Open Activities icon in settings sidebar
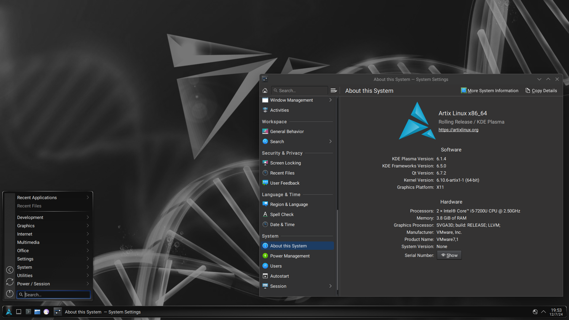This screenshot has height=320, width=569. click(265, 110)
